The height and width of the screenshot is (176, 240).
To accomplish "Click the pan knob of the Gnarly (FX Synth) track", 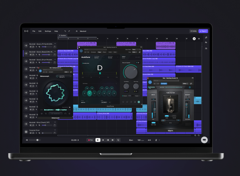I will (55, 47).
